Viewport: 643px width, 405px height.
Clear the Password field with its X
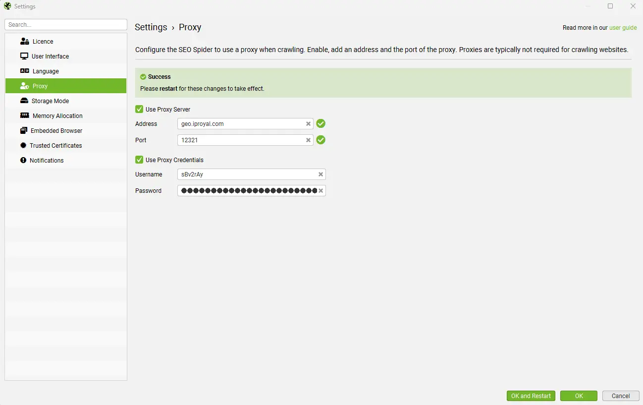coord(321,191)
